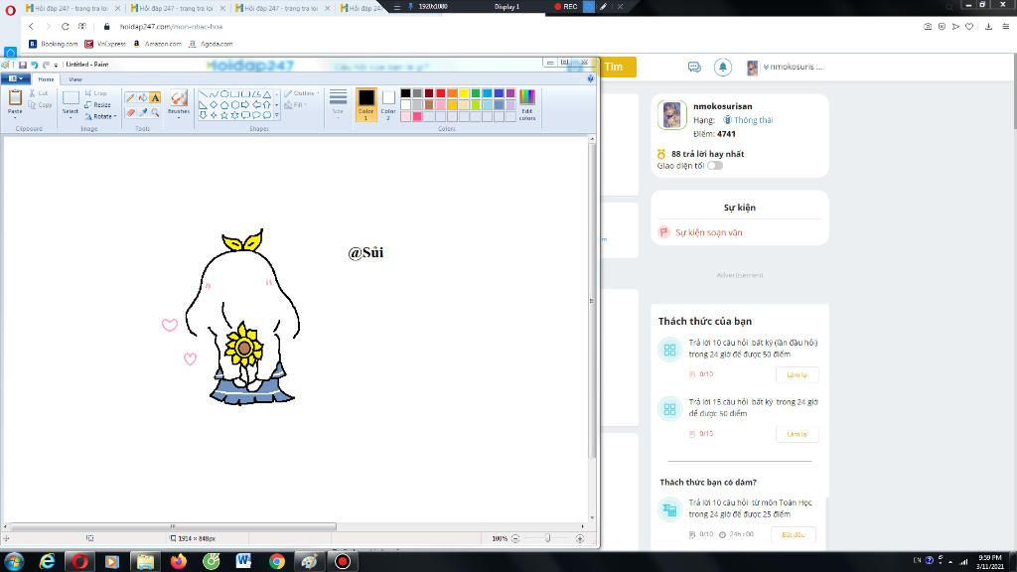The image size is (1017, 572).
Task: Open the shape Fill dropdown
Action: pos(294,105)
